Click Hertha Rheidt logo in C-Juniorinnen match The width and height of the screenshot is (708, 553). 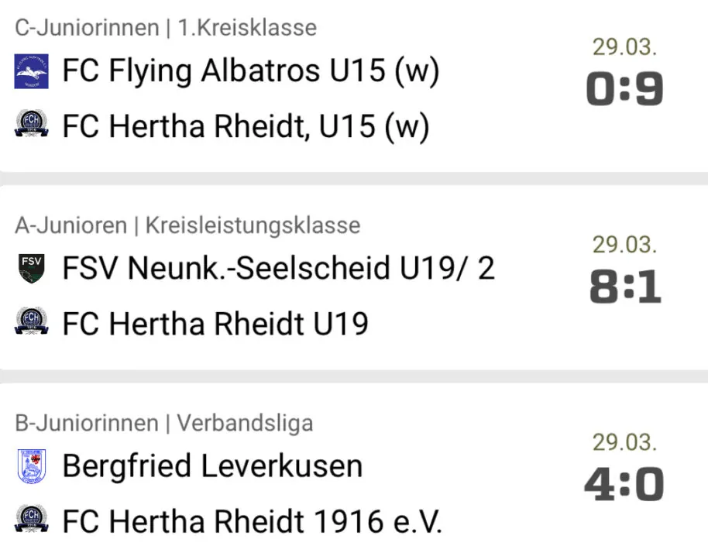(x=31, y=123)
